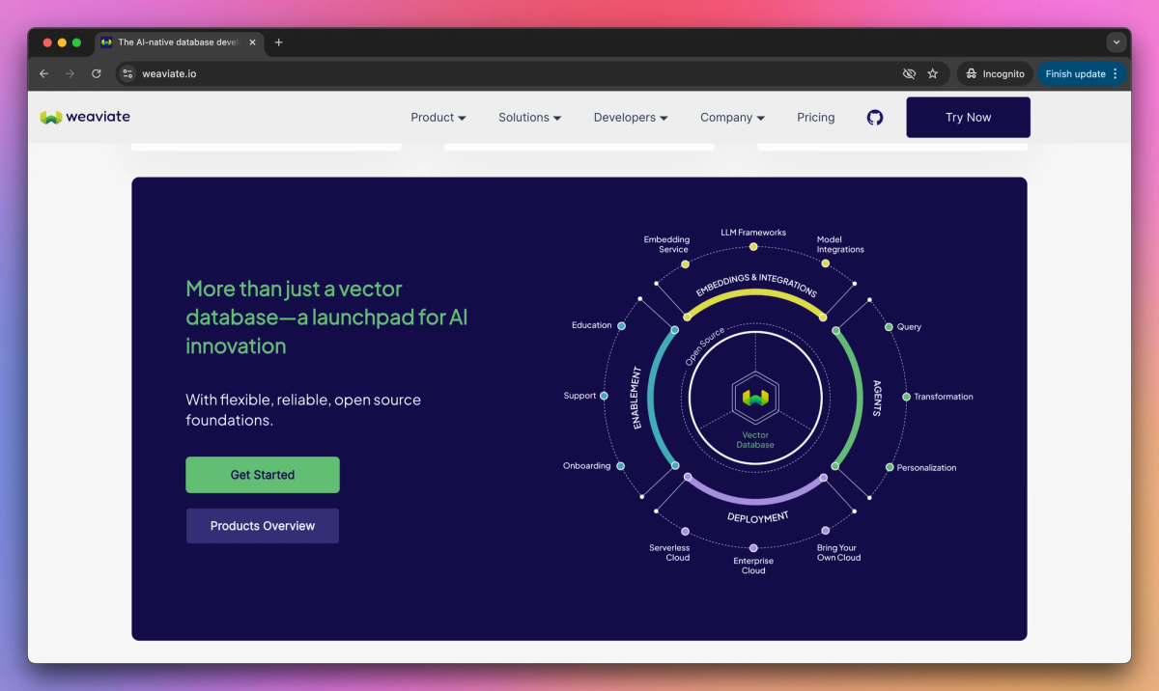Open the Products Overview button

pyautogui.click(x=263, y=526)
